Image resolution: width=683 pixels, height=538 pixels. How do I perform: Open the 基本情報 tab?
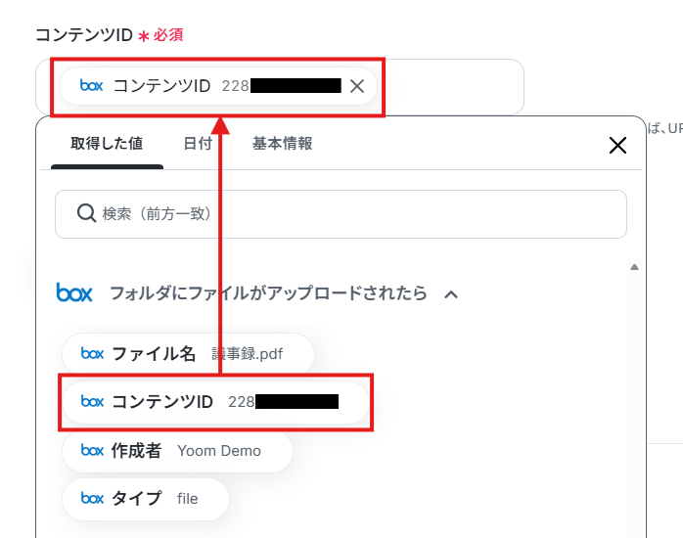click(282, 144)
